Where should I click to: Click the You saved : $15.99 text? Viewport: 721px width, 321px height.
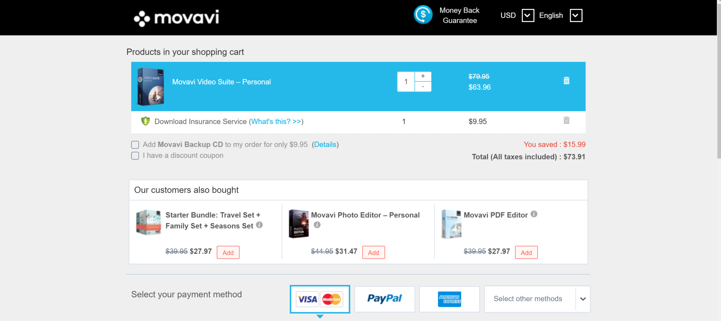(x=554, y=144)
